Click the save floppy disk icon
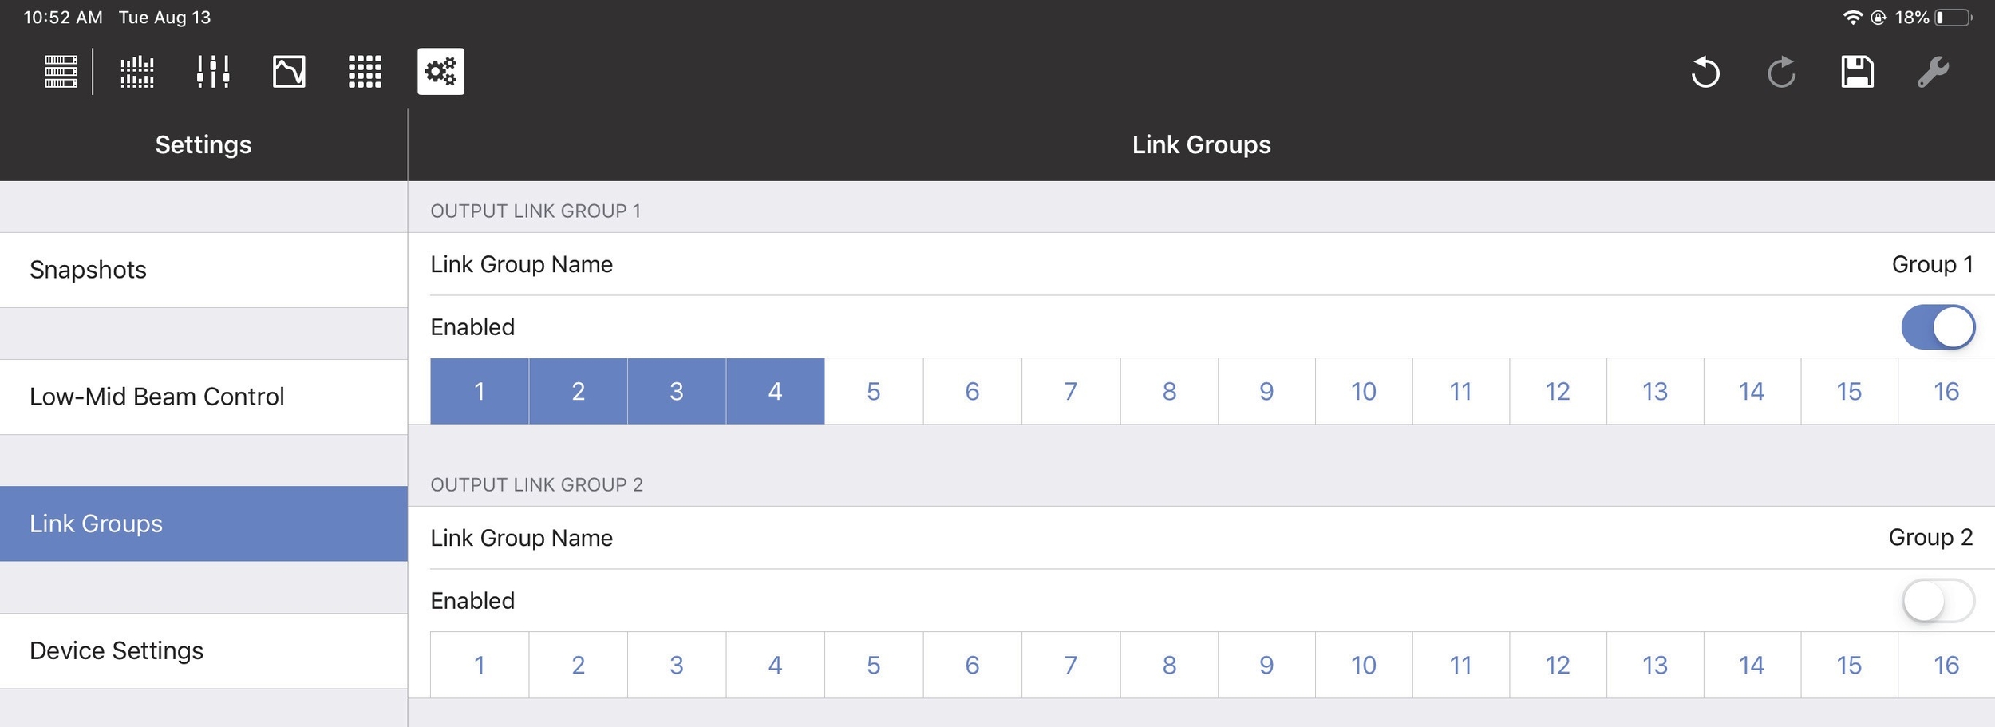 tap(1857, 72)
